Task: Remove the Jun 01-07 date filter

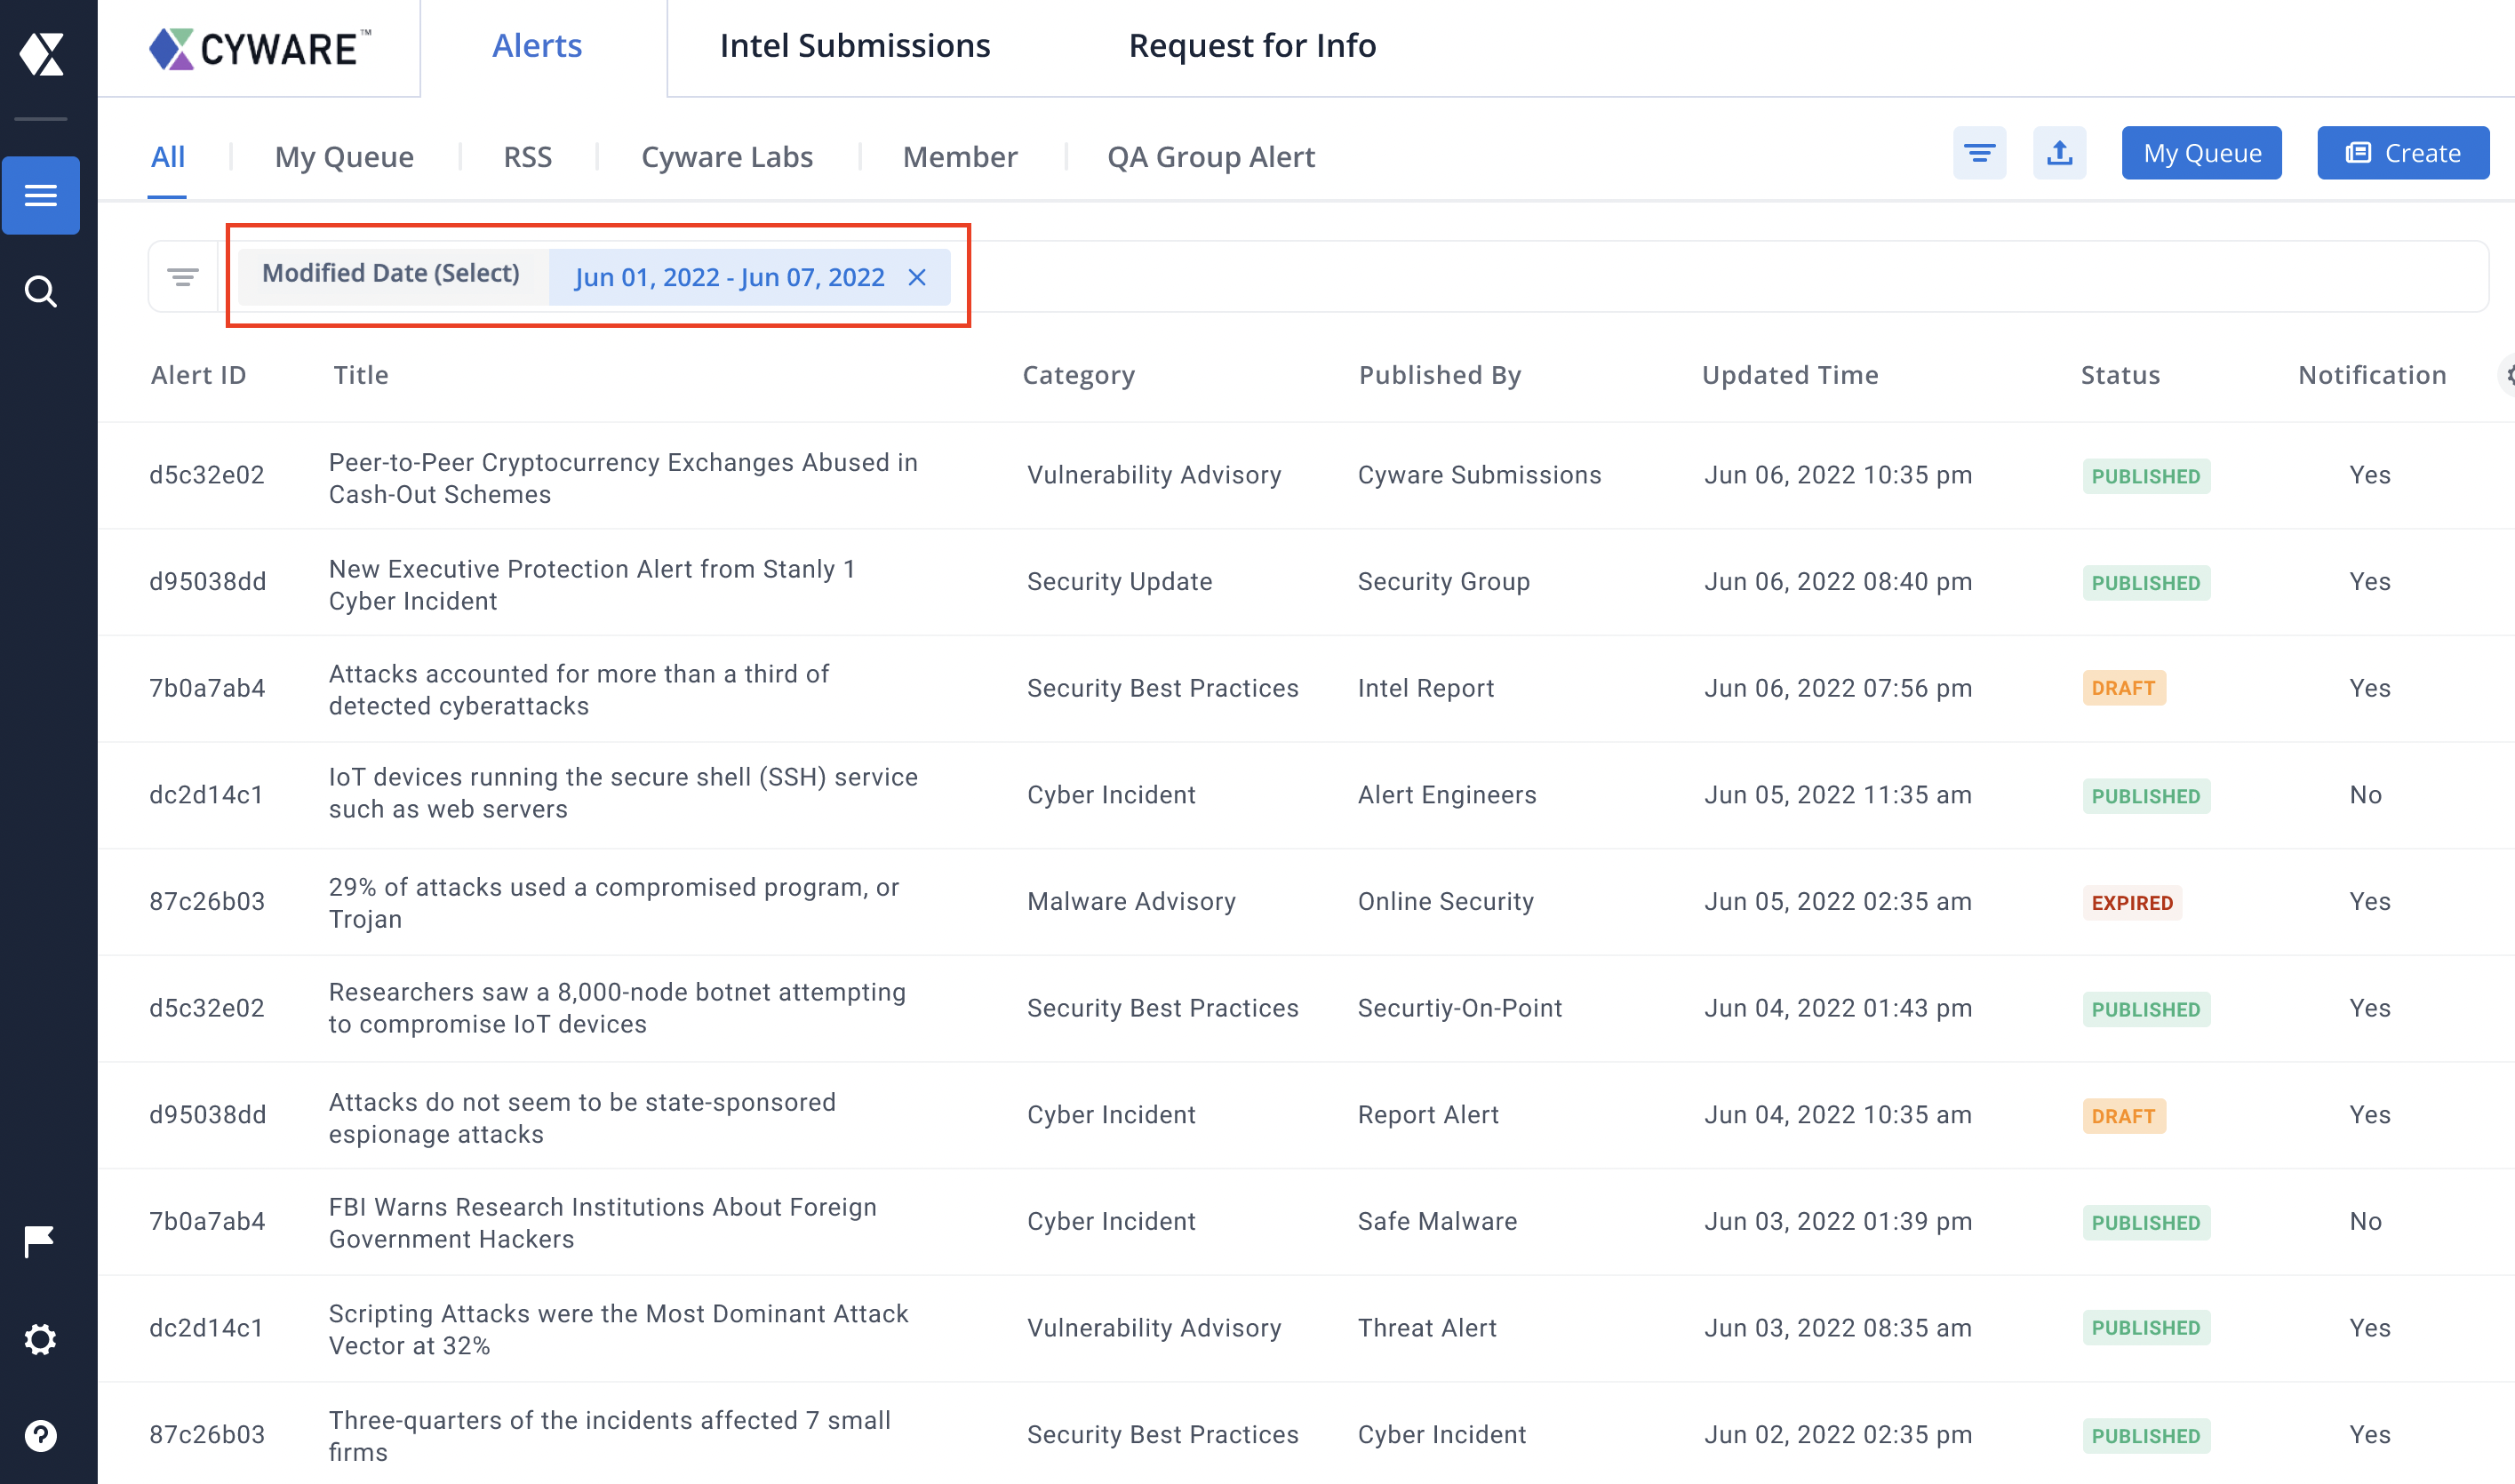Action: coord(918,275)
